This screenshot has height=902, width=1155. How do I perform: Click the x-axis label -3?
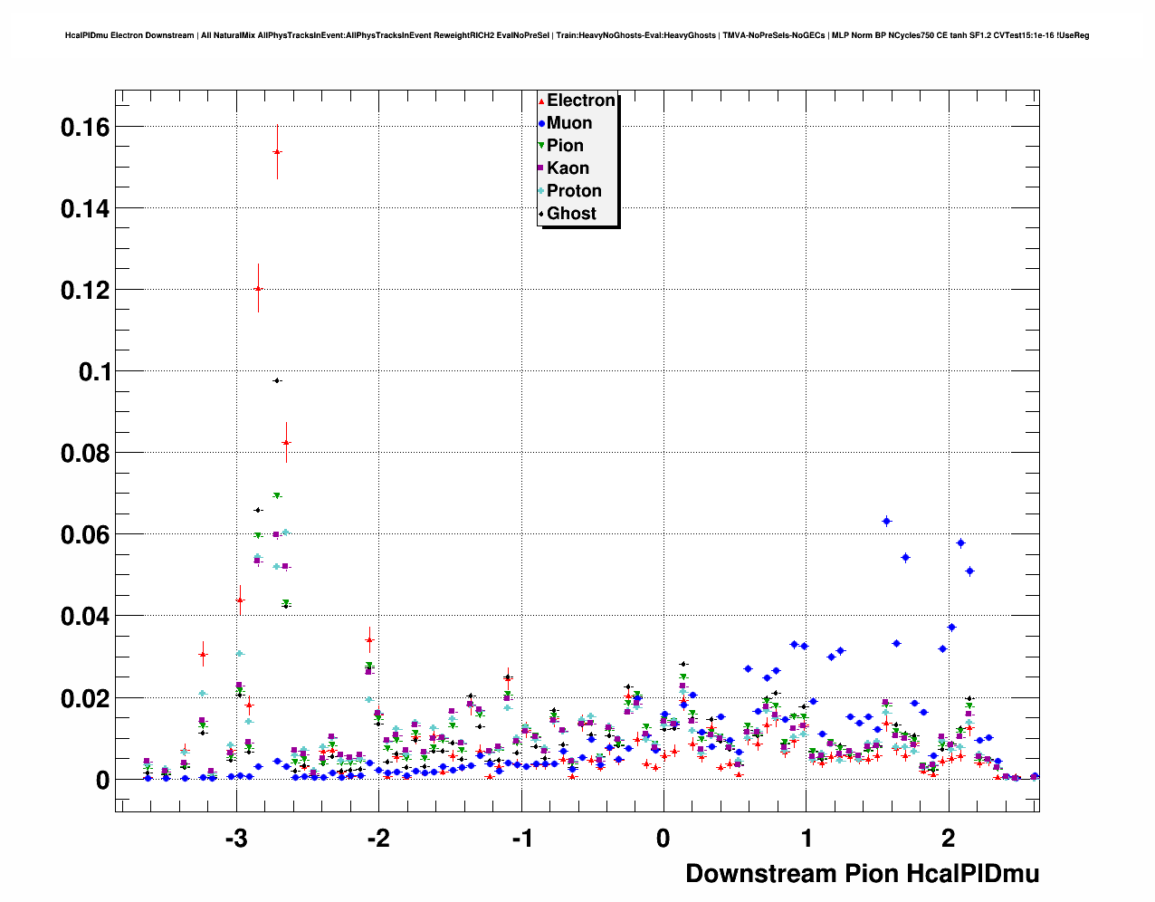click(236, 839)
